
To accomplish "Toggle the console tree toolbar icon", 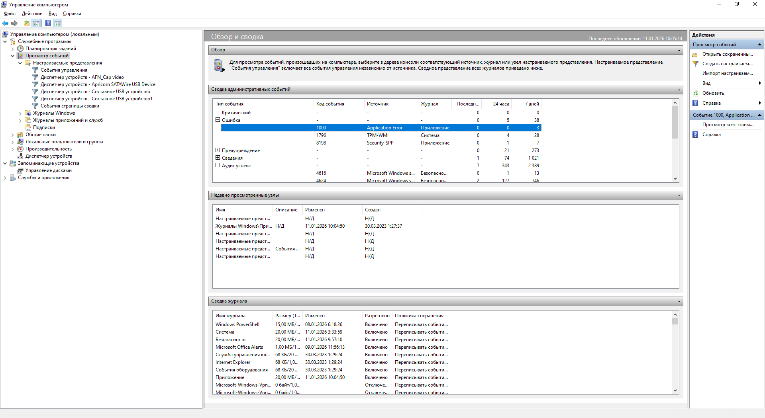I will [x=36, y=23].
